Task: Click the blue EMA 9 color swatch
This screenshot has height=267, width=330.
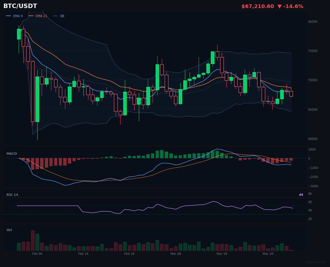Action: click(9, 16)
